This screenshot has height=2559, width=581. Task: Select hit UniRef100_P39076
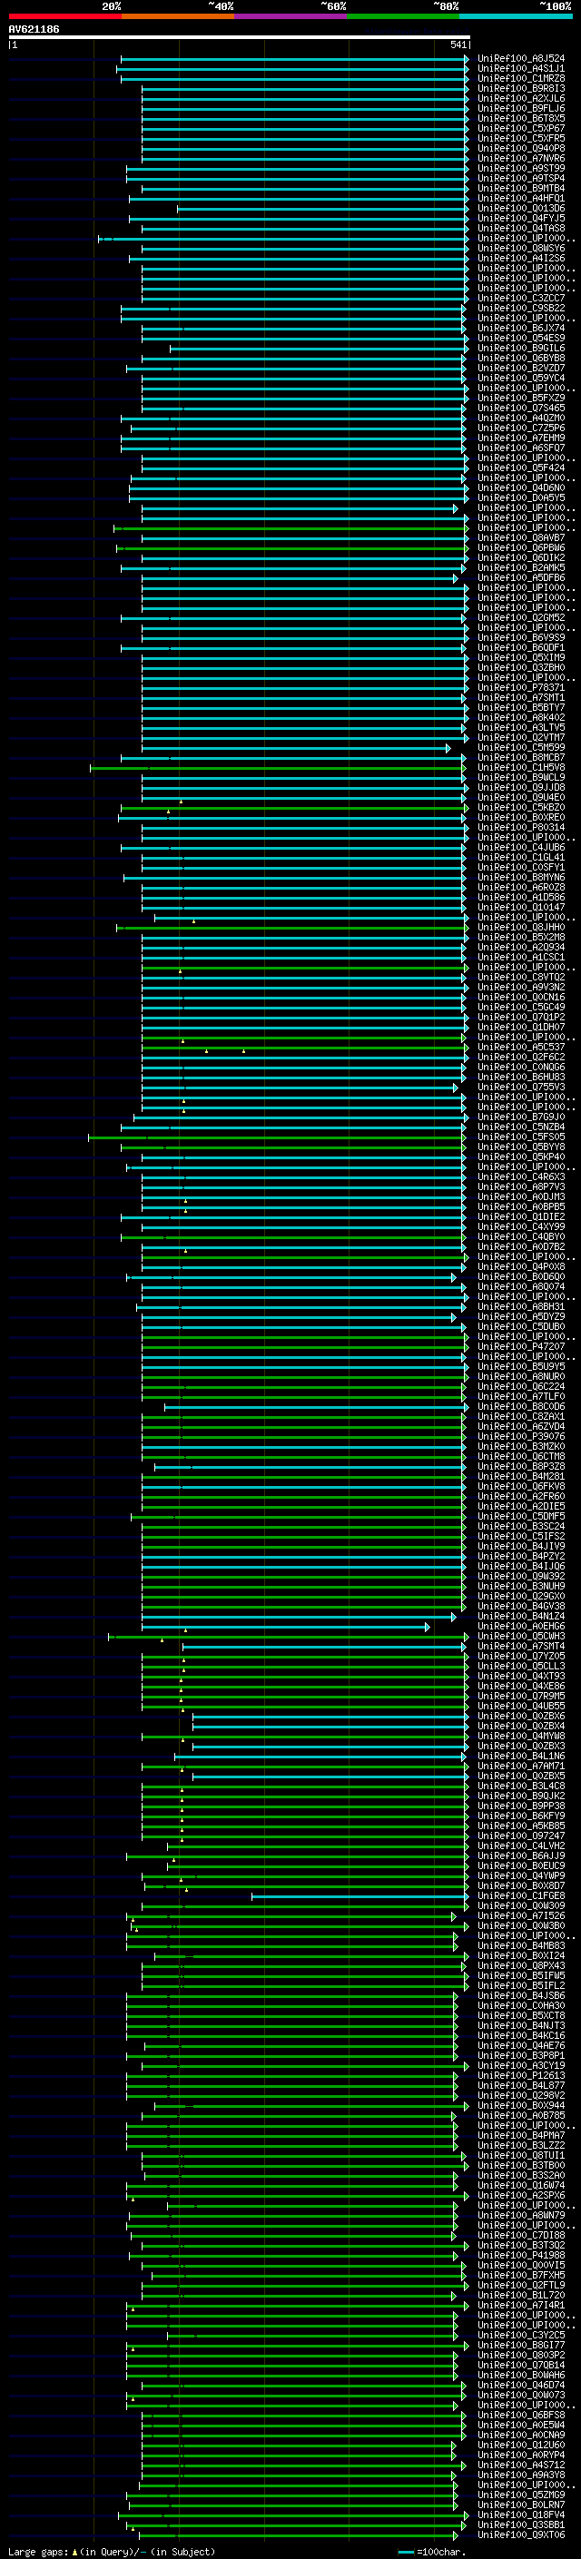pyautogui.click(x=521, y=1436)
